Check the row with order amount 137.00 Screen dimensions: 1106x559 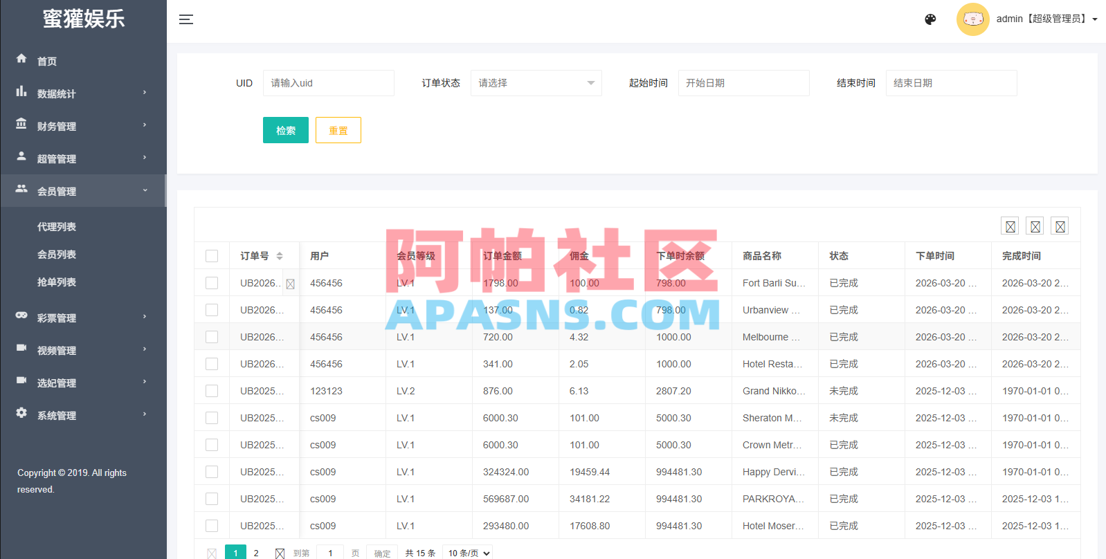(212, 310)
